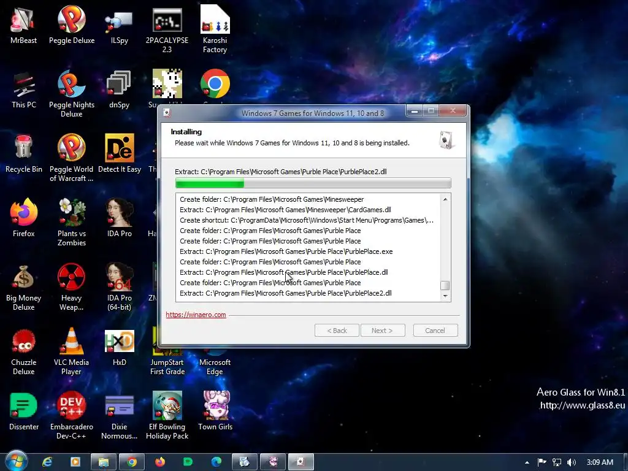Click the log scrollbar down arrow
This screenshot has height=471, width=628.
[445, 296]
